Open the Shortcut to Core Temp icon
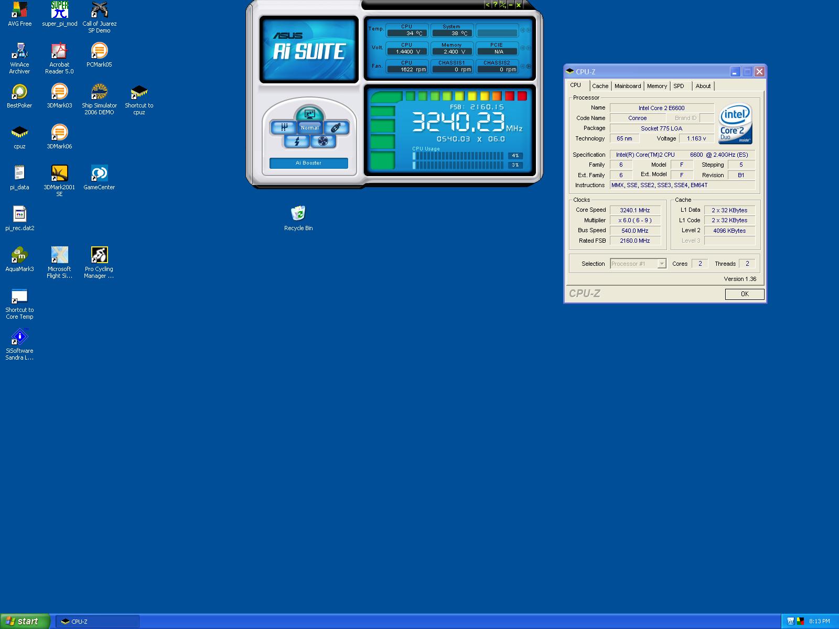839x629 pixels. click(x=19, y=303)
